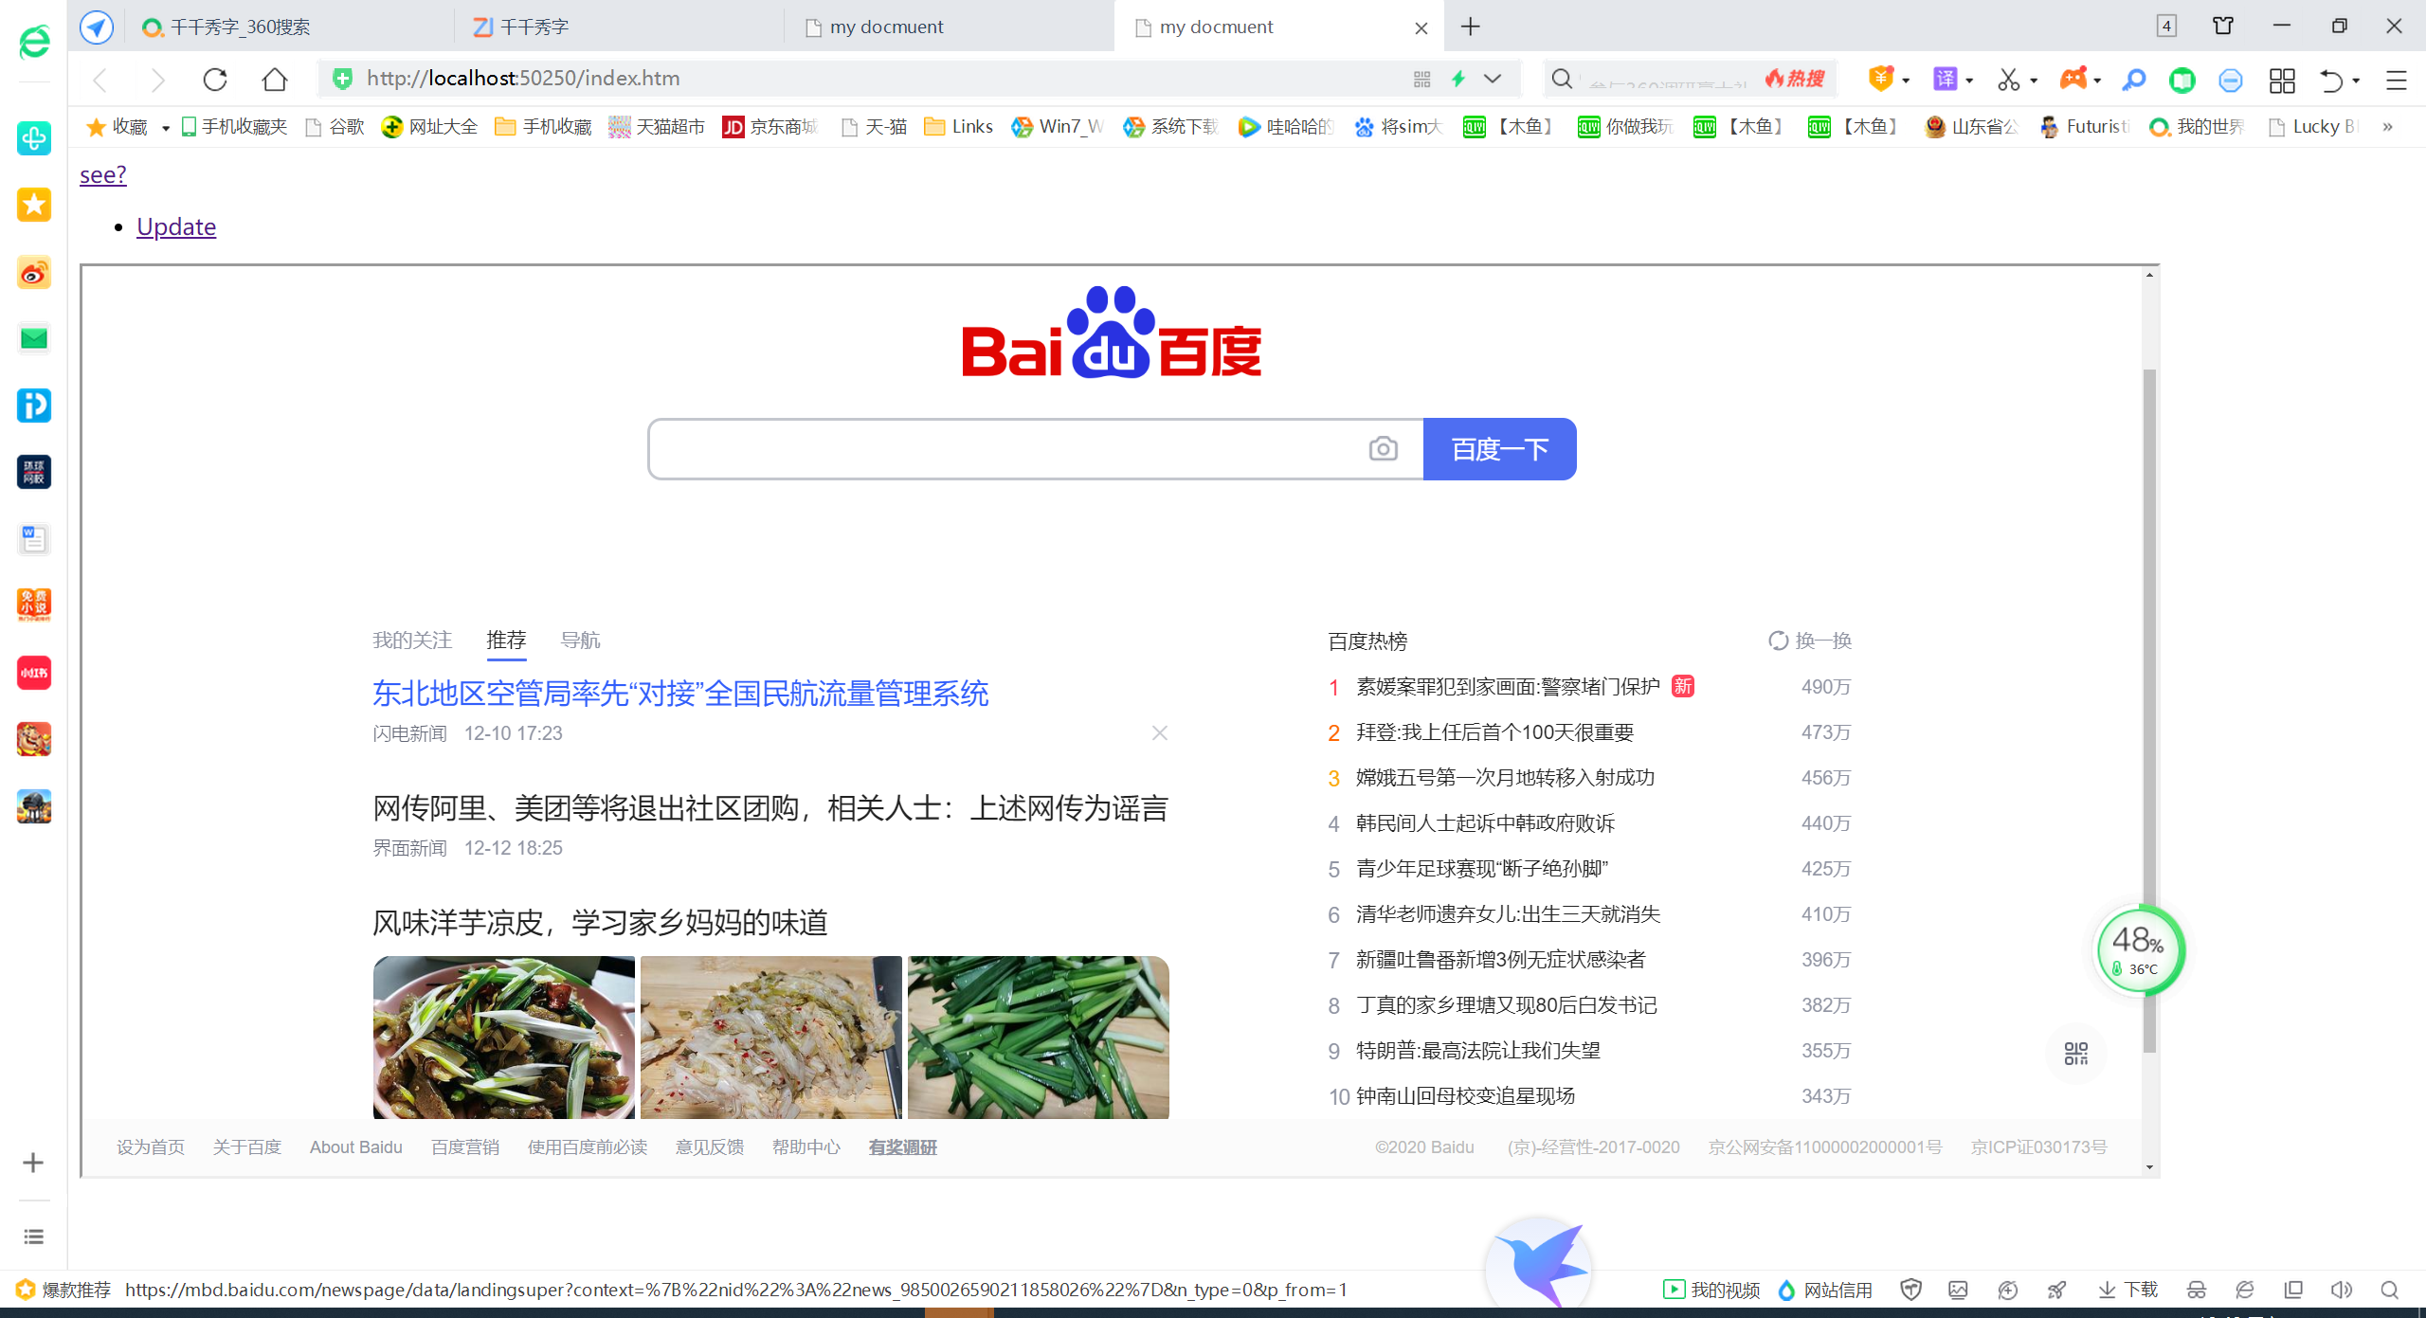The image size is (2426, 1318).
Task: Open the Links bookmark folder
Action: [959, 127]
